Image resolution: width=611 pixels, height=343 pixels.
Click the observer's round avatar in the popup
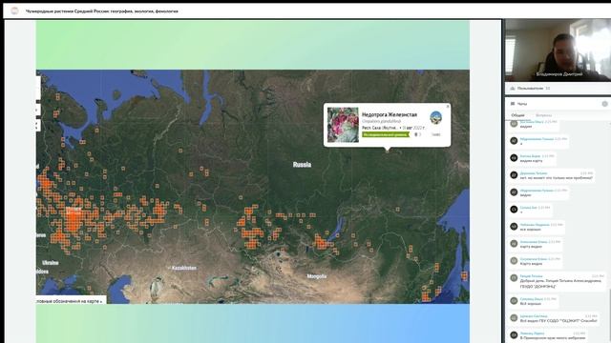(x=435, y=116)
